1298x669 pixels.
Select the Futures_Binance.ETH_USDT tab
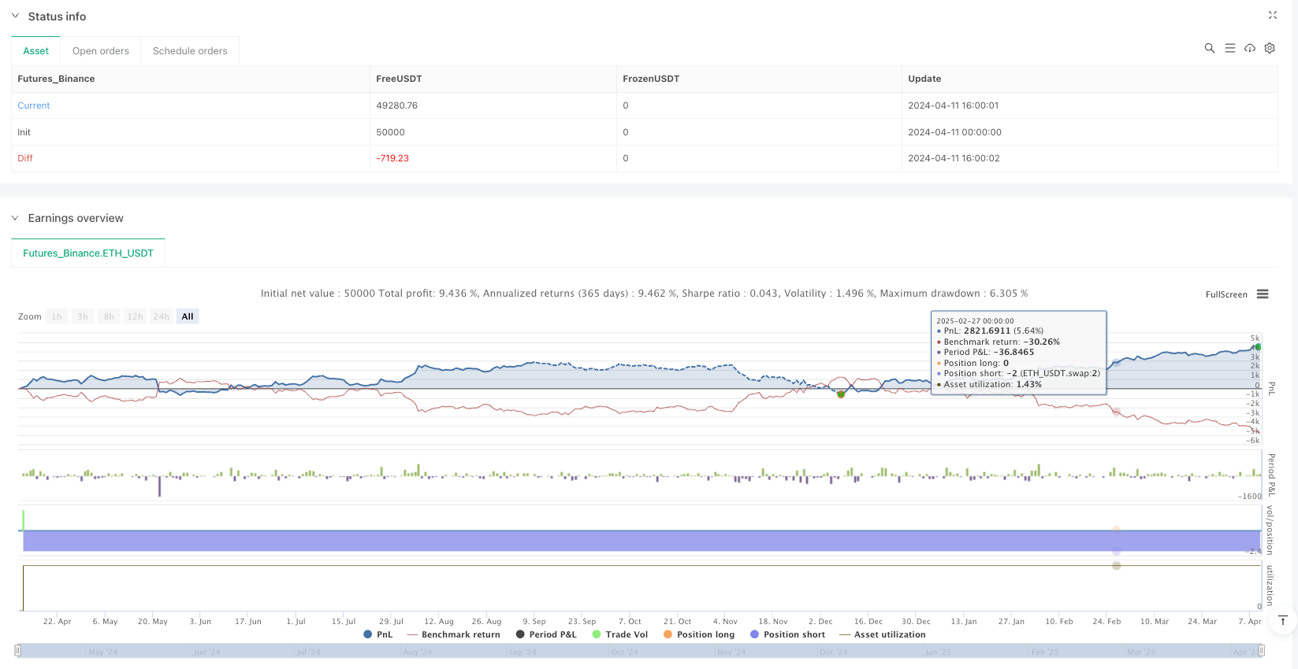pyautogui.click(x=88, y=253)
